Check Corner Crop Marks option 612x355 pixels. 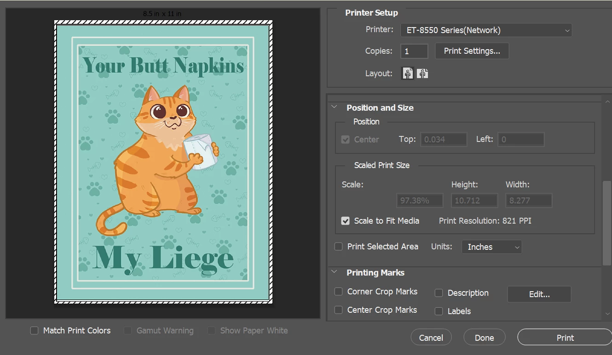coord(339,292)
